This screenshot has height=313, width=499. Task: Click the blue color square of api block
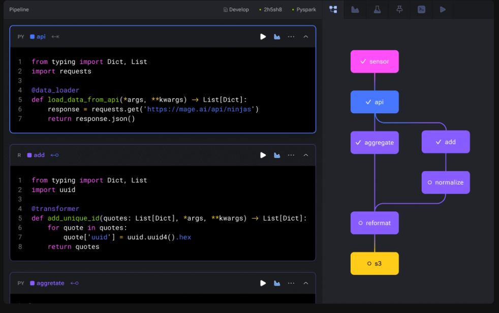coord(32,37)
